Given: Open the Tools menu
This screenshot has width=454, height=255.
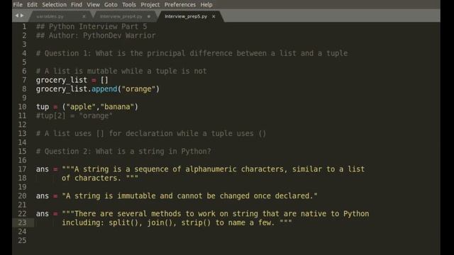Looking at the screenshot, I should point(129,5).
